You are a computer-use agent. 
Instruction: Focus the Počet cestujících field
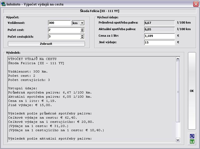64,37
